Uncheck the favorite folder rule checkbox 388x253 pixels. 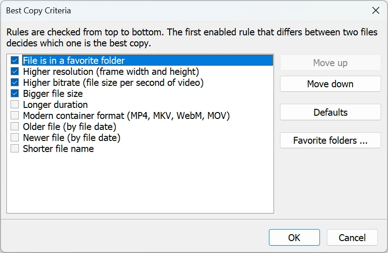point(15,60)
